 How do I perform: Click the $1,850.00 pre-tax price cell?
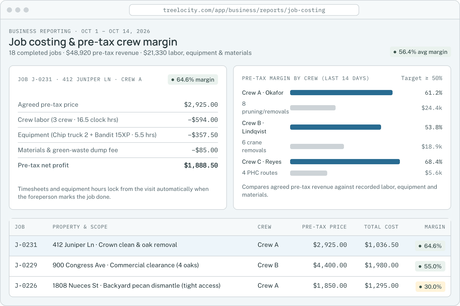click(330, 286)
